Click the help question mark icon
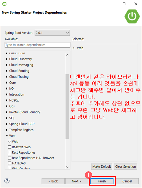Image resolution: width=142 pixels, height=188 pixels. [7, 181]
